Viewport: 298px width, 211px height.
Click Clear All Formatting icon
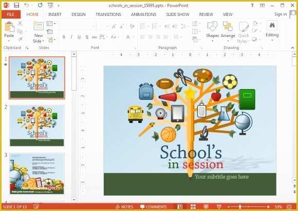pyautogui.click(x=132, y=26)
